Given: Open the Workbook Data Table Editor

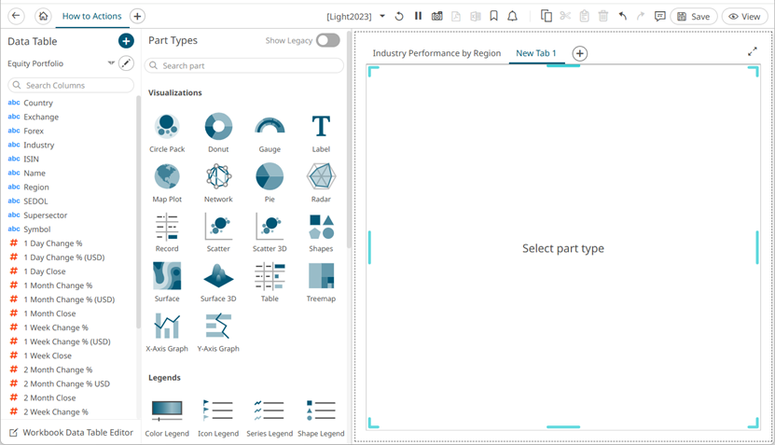Looking at the screenshot, I should (x=71, y=432).
